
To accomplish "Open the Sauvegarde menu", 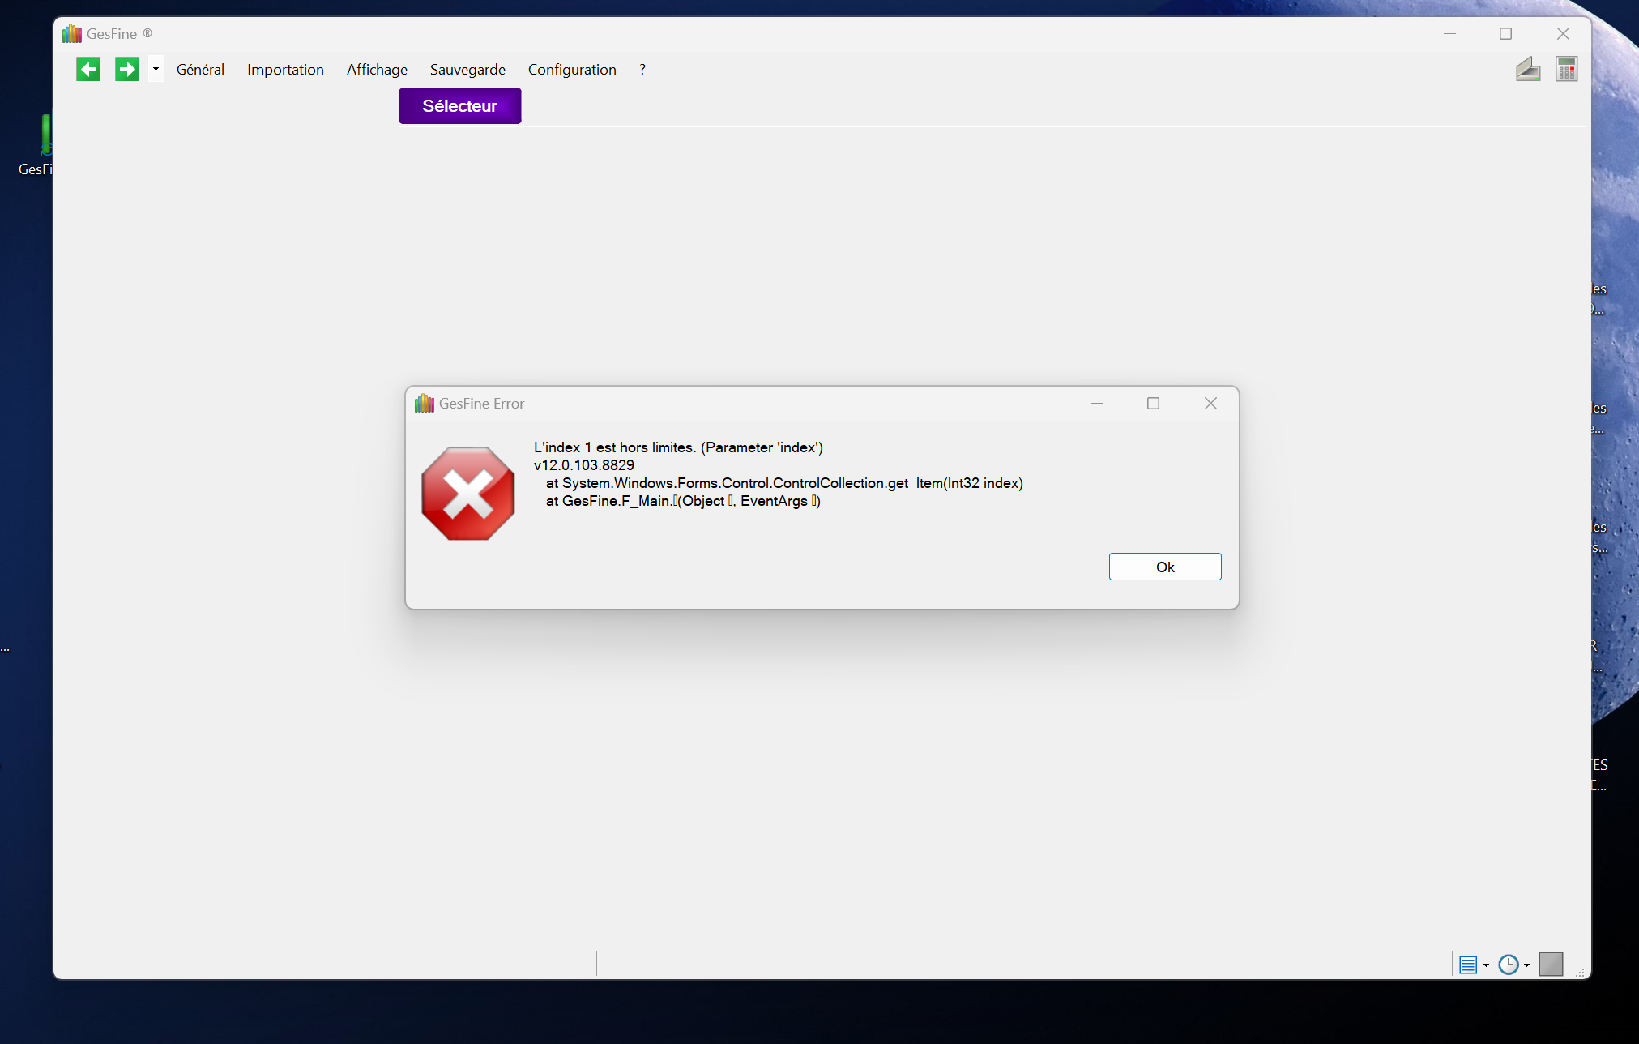I will point(467,70).
